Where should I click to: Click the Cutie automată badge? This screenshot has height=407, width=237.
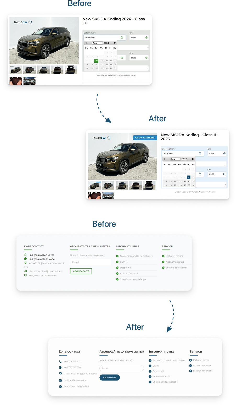tap(145, 138)
